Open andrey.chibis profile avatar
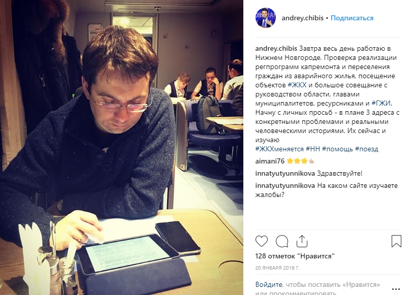The width and height of the screenshot is (413, 295). [x=266, y=18]
